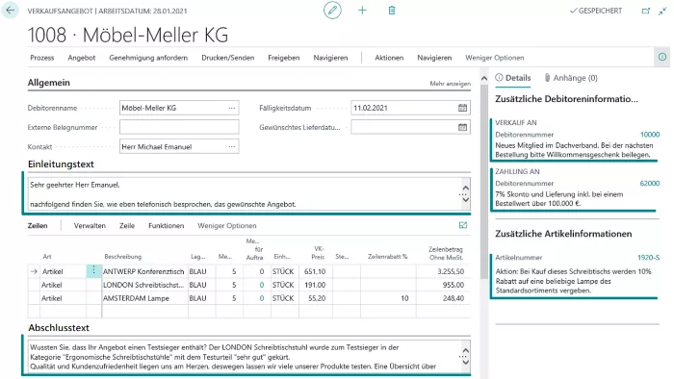This screenshot has height=379, width=674.
Task: Switch to the Anhänge (0) tab
Action: click(571, 78)
